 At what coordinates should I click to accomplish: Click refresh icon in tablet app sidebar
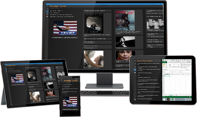(135, 64)
